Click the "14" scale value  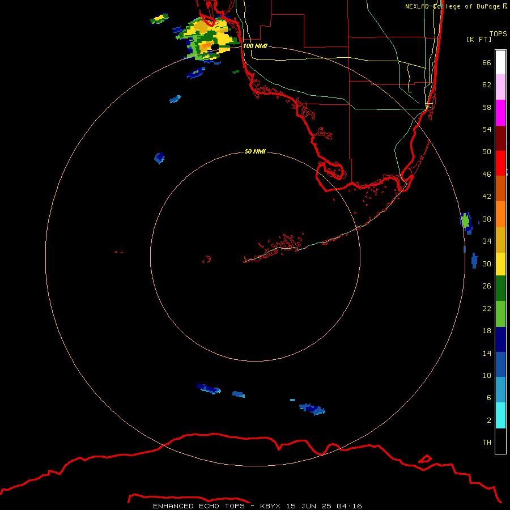487,353
